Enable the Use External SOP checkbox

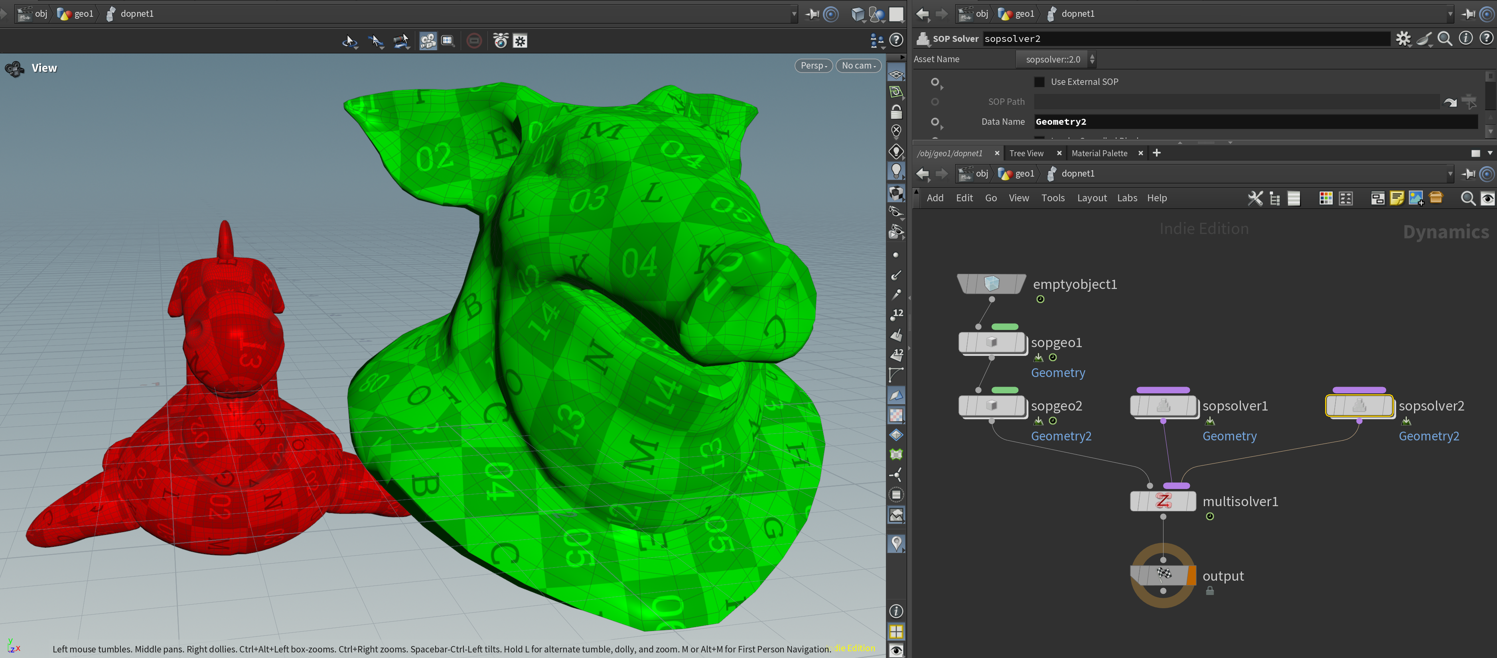1039,82
